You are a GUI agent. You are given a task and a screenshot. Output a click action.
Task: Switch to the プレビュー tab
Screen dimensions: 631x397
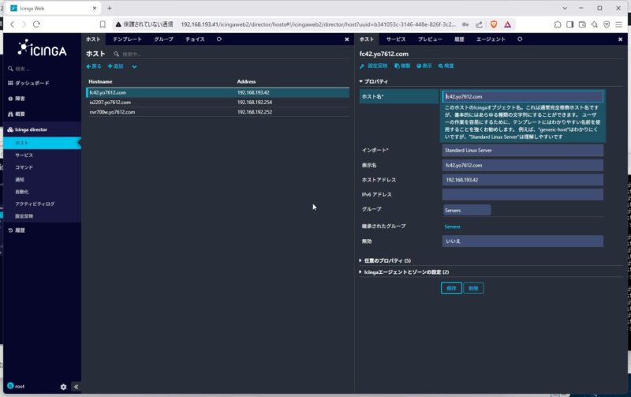pyautogui.click(x=430, y=39)
